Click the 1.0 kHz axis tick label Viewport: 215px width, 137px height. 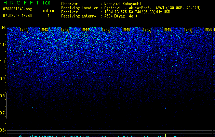[2, 62]
